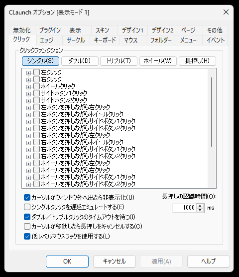This screenshot has height=277, width=239.
Task: Check 左ボタンを押しながらサイドボタン1クリック checkbox
Action: point(36,121)
